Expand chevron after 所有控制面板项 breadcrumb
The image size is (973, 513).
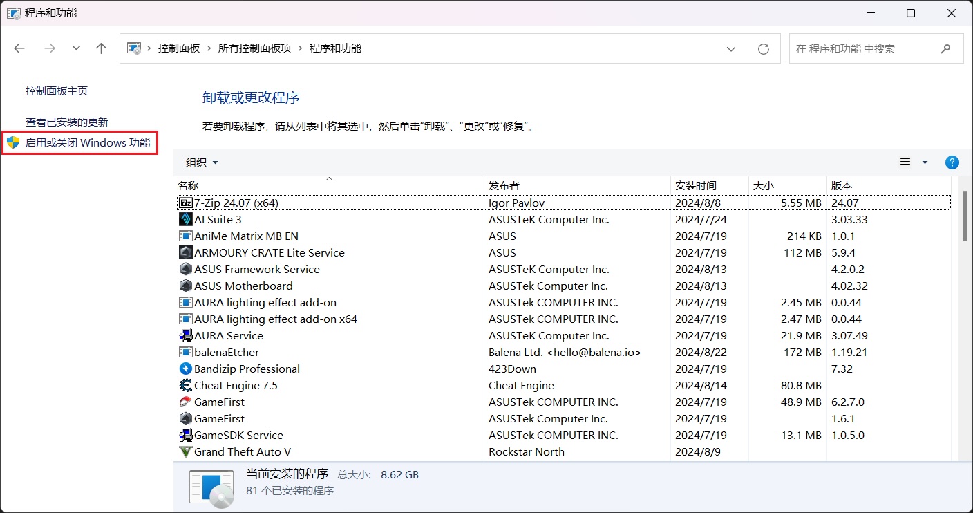pos(300,48)
